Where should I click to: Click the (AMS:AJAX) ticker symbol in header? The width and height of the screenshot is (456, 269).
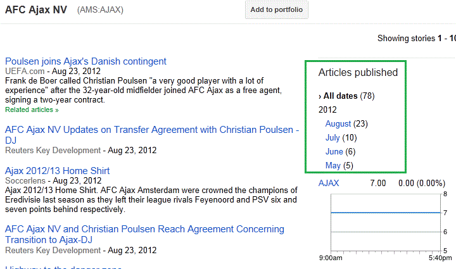[x=101, y=11]
